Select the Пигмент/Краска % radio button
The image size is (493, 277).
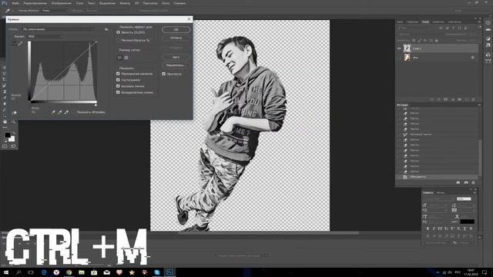click(118, 40)
